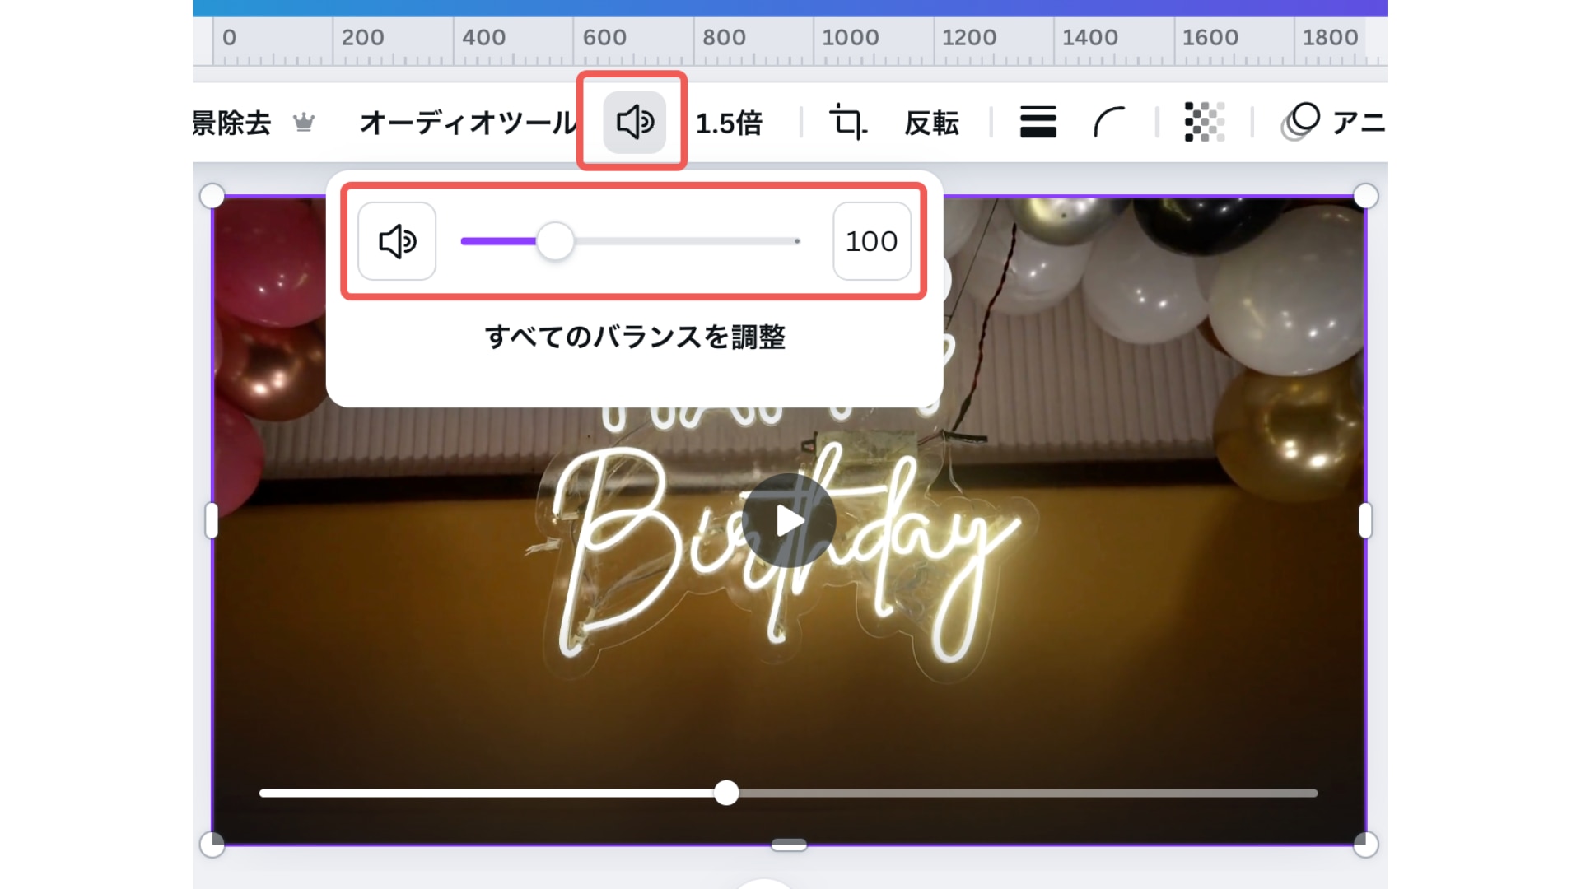Click the volume slider handle
The width and height of the screenshot is (1581, 889).
pyautogui.click(x=556, y=241)
